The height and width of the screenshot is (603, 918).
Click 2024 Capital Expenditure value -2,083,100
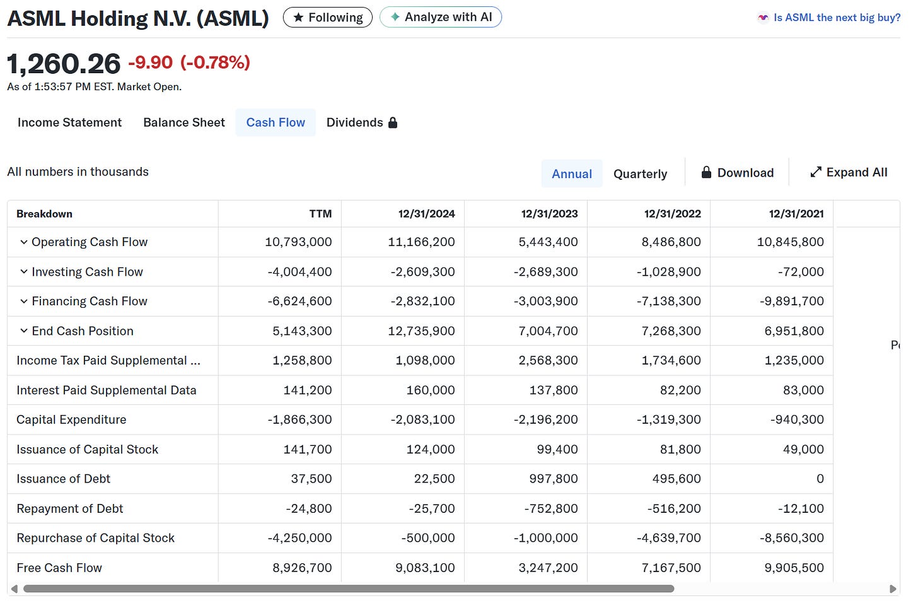pos(422,419)
